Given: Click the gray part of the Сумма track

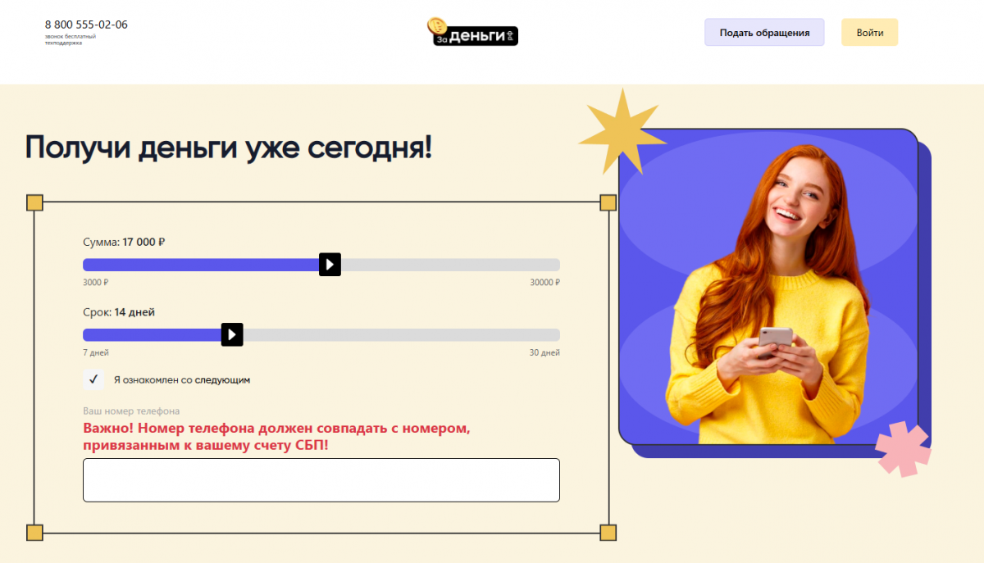Looking at the screenshot, I should pyautogui.click(x=450, y=265).
